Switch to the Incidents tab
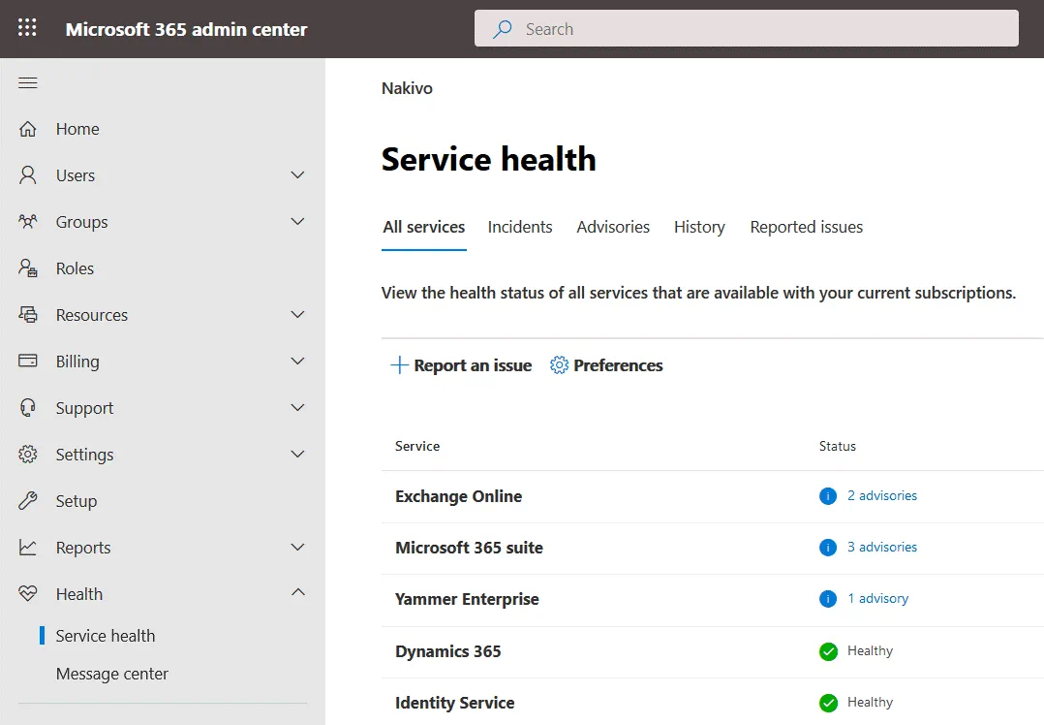1044x725 pixels. 520,227
